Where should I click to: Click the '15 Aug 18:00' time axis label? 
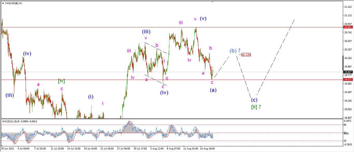[208, 149]
